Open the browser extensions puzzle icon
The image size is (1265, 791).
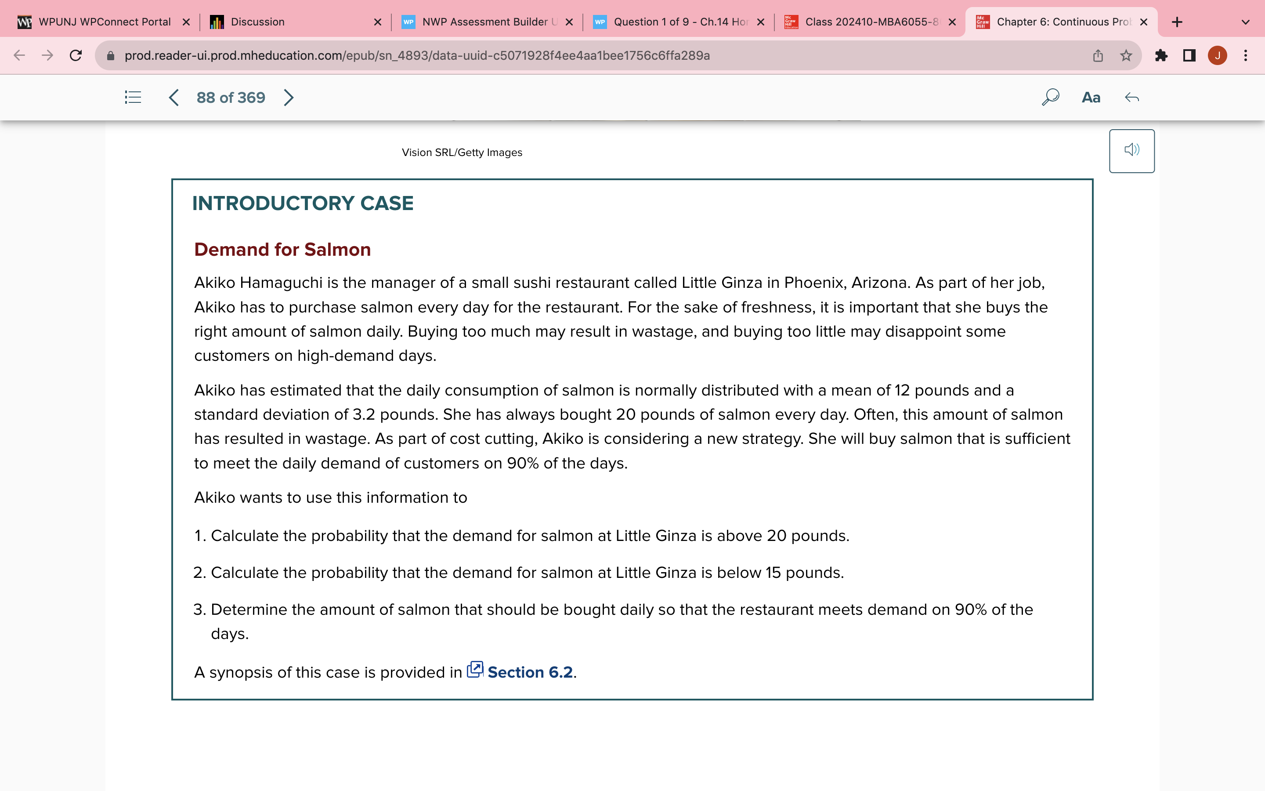coord(1161,55)
